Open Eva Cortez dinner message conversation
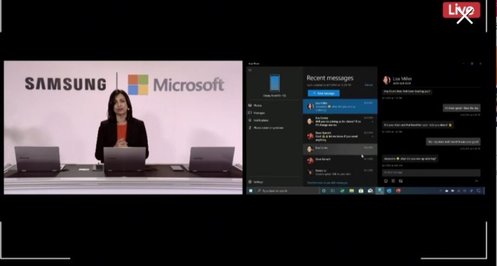 [x=340, y=122]
